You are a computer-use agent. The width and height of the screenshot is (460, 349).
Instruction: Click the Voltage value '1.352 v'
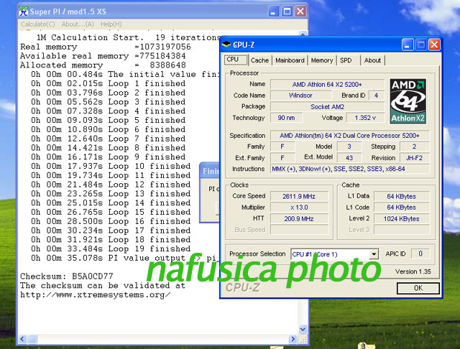coord(365,118)
